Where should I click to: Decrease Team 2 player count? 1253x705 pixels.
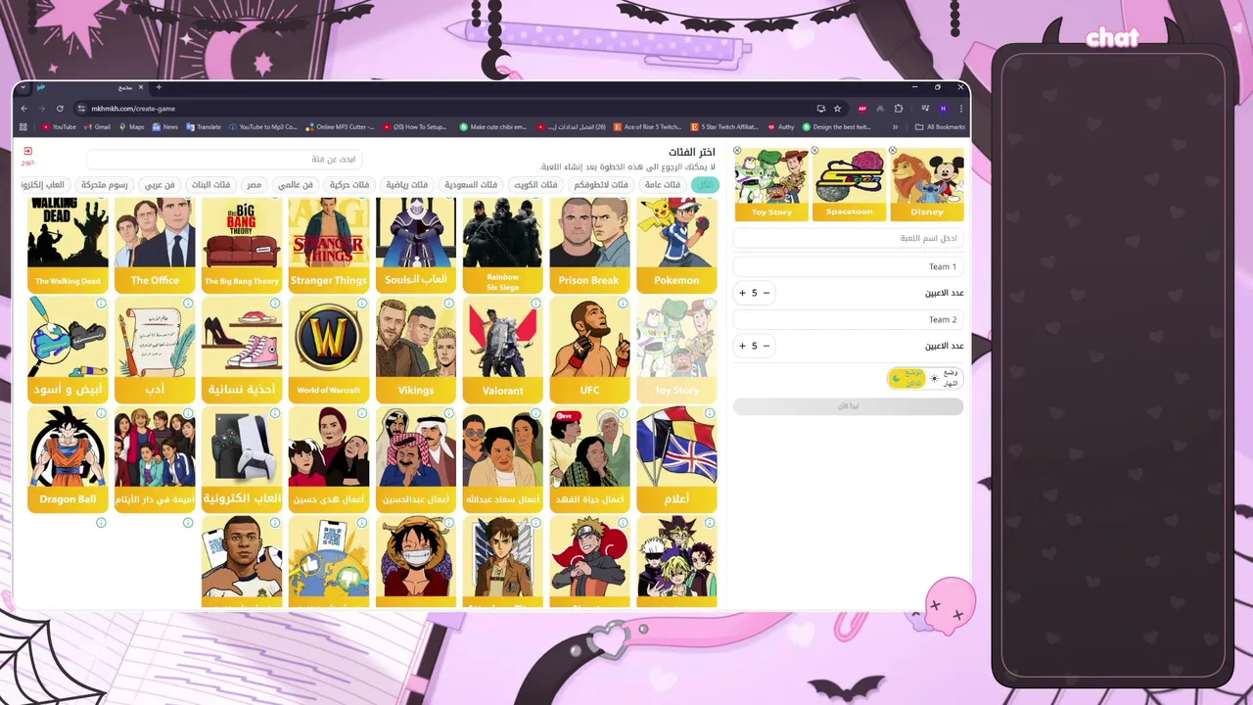coord(766,346)
